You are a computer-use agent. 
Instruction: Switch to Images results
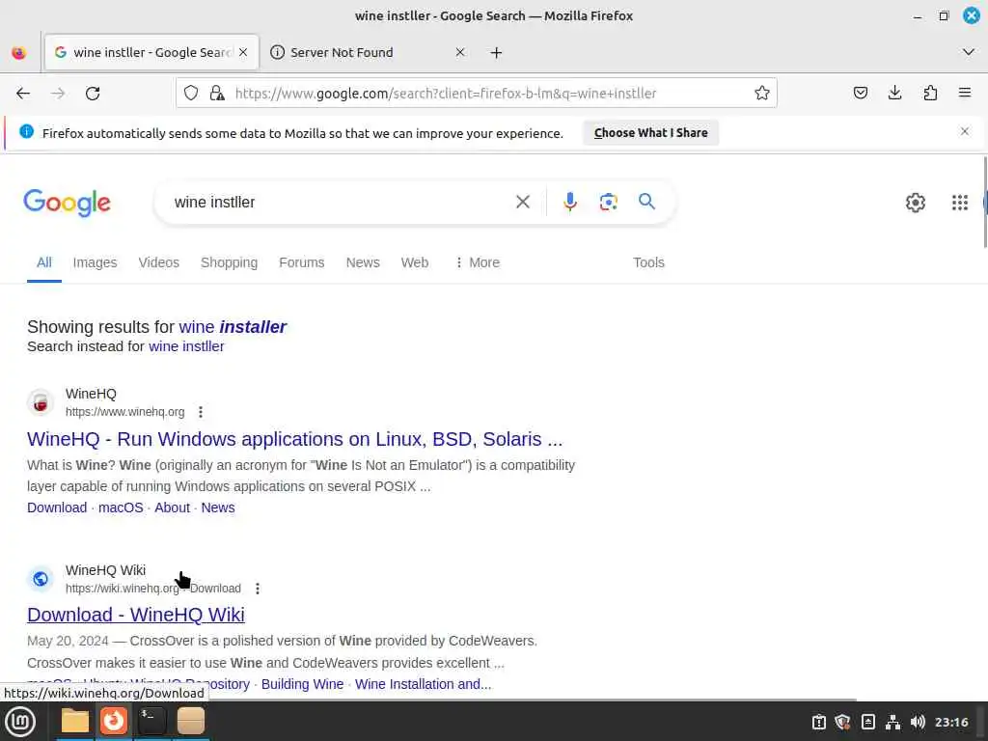(95, 262)
